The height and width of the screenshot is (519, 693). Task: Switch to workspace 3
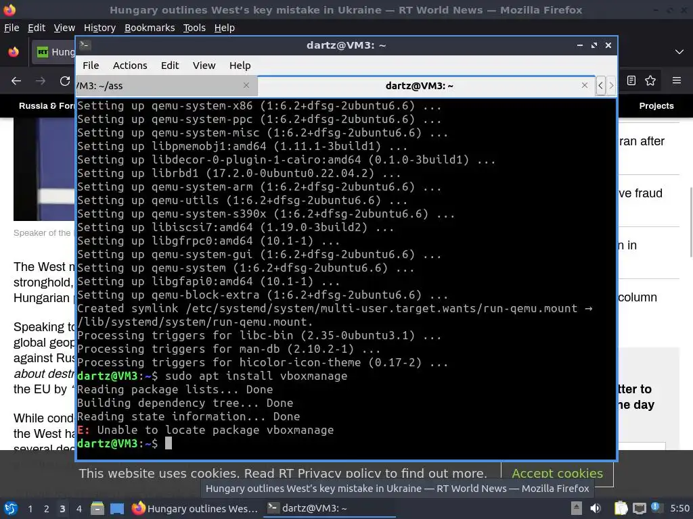(62, 509)
